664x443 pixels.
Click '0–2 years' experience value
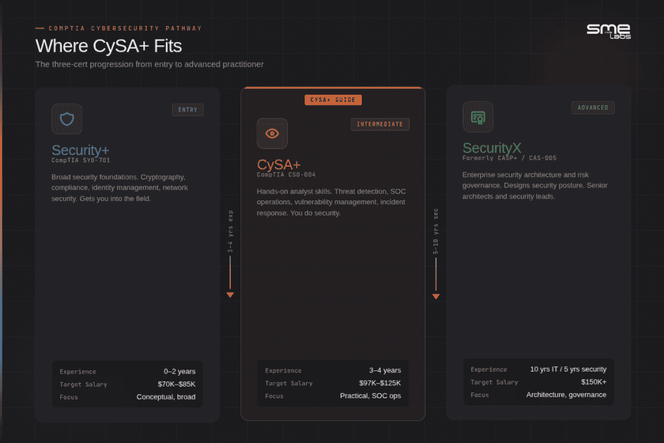(x=180, y=372)
